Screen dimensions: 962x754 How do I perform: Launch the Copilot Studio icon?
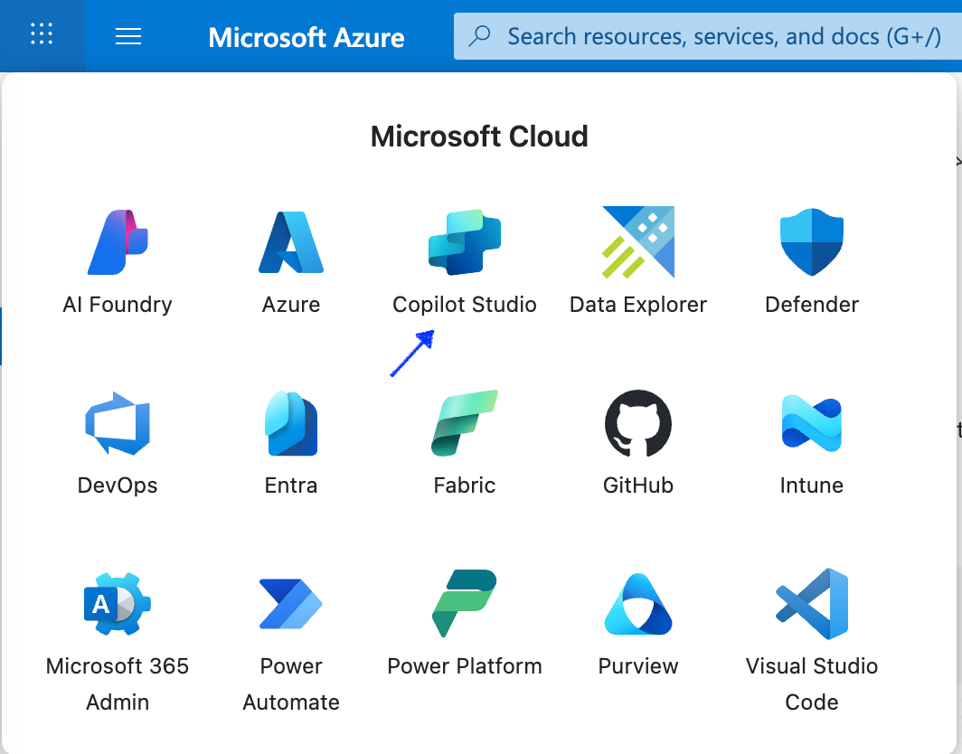(465, 241)
